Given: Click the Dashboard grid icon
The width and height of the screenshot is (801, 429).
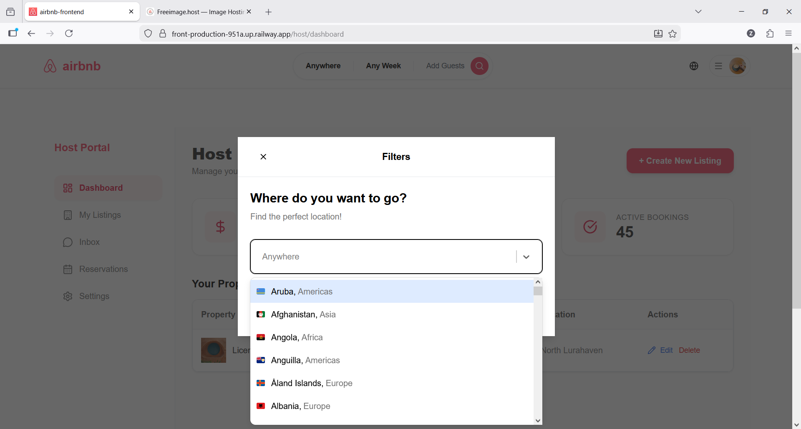Looking at the screenshot, I should pyautogui.click(x=68, y=188).
